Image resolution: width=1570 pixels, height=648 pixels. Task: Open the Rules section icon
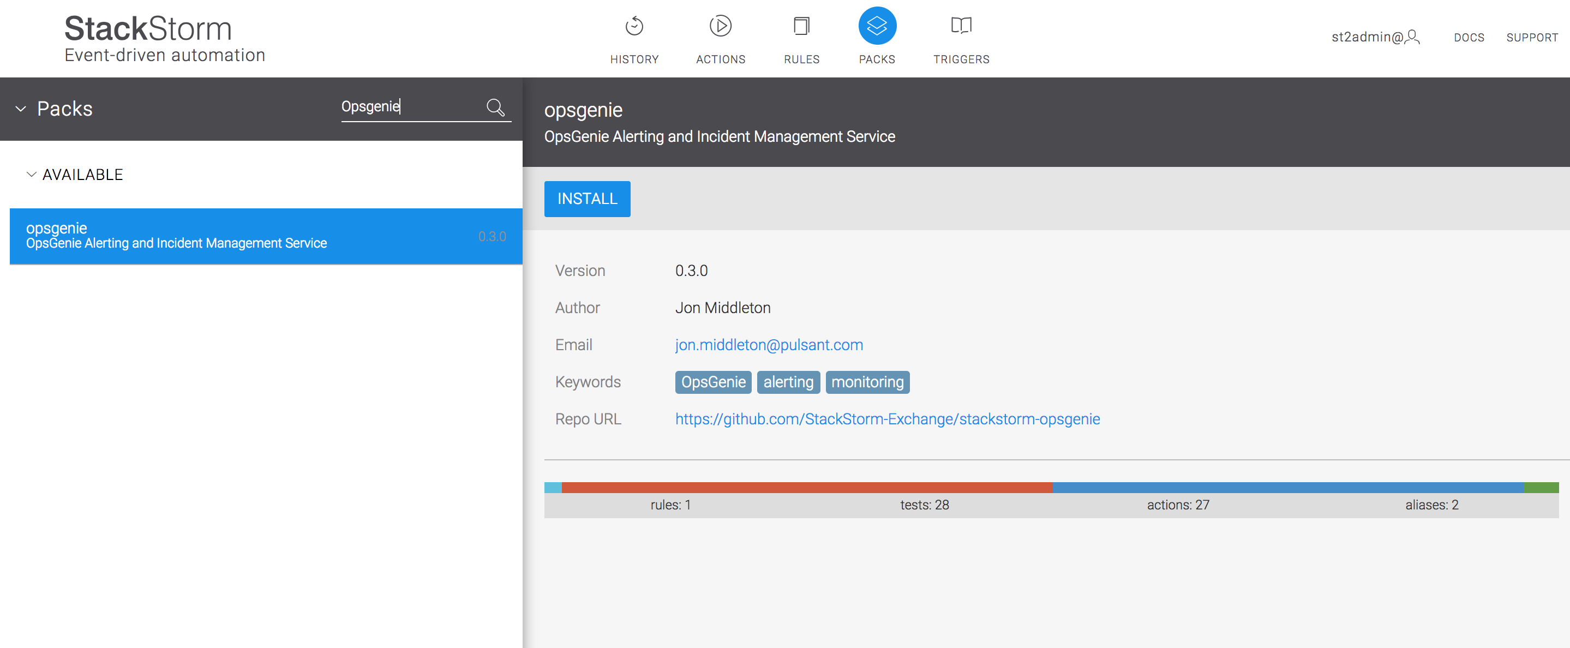coord(801,26)
